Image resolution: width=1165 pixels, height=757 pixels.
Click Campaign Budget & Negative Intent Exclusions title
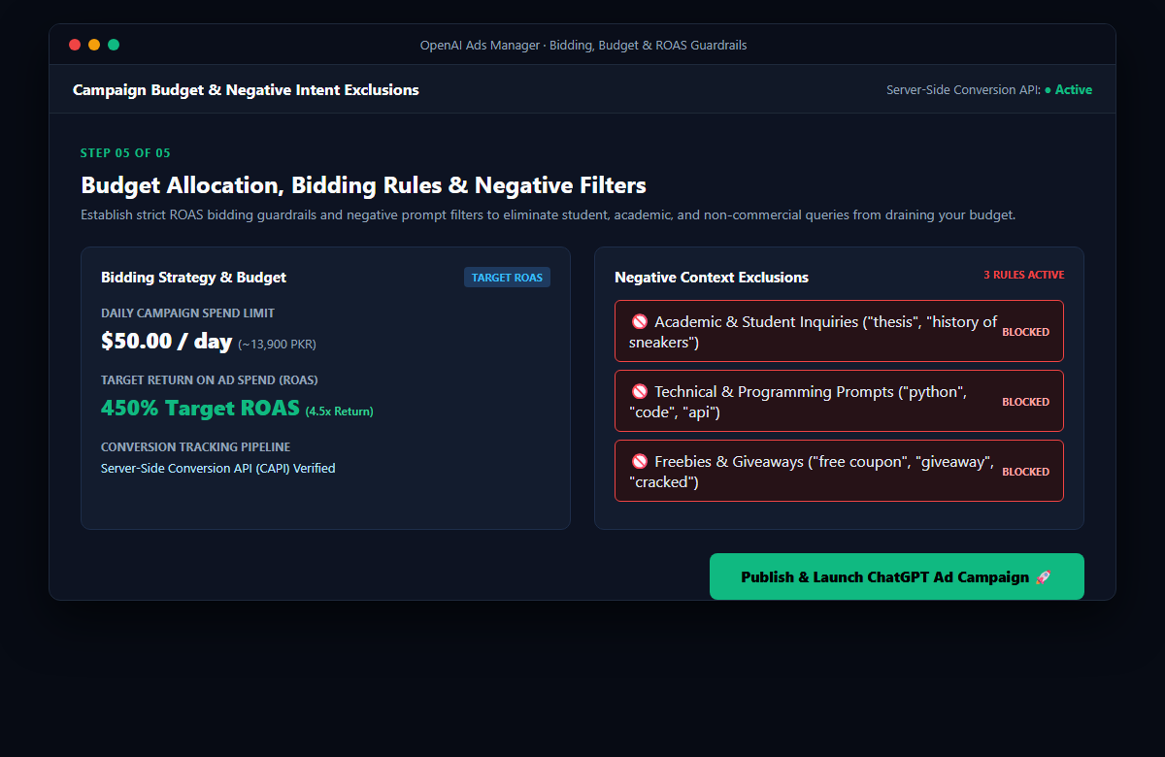pos(246,90)
